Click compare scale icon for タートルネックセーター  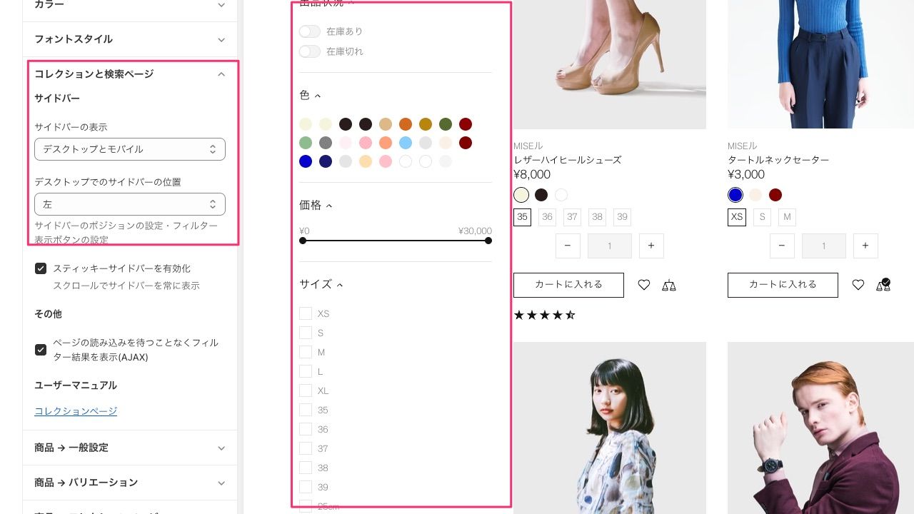click(883, 285)
